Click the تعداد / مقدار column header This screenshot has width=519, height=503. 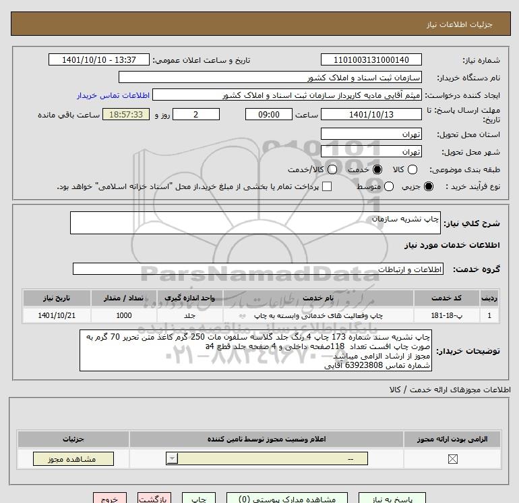[124, 298]
